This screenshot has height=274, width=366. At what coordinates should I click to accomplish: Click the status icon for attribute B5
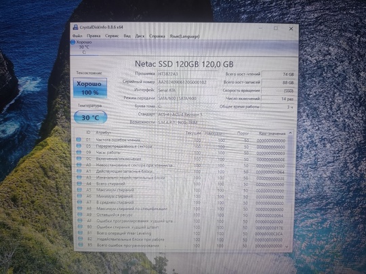click(81, 245)
